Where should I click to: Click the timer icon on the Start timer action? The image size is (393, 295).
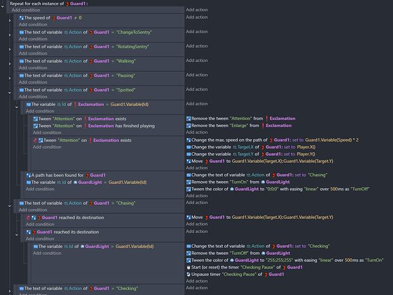tap(188, 267)
